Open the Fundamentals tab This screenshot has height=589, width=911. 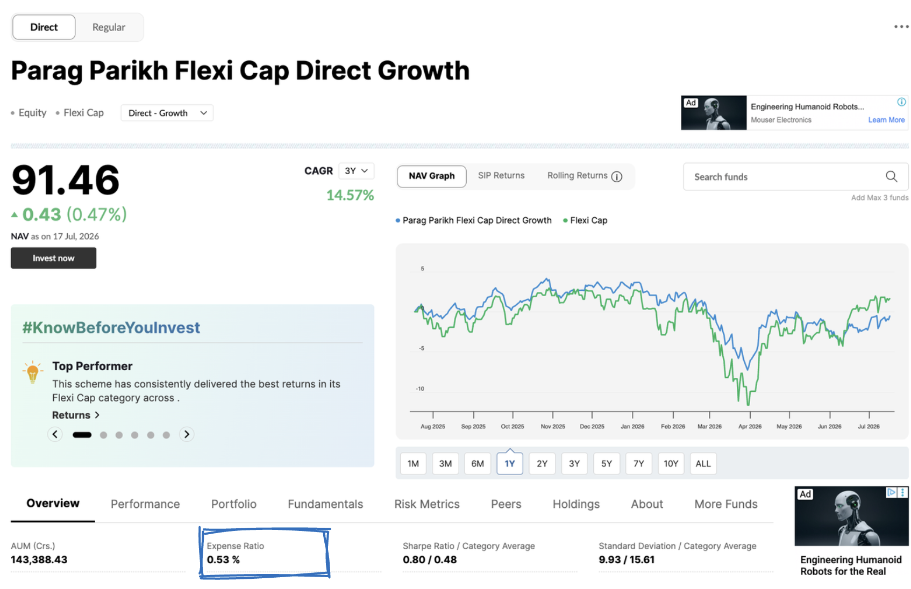pyautogui.click(x=325, y=504)
